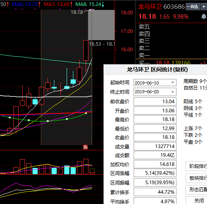The image size is (207, 204).
Task: Click the 9.98% change percentage
Action: pyautogui.click(x=180, y=17)
